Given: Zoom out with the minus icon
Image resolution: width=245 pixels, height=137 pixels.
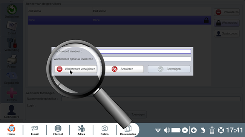Looking at the screenshot, I should coord(185,130).
